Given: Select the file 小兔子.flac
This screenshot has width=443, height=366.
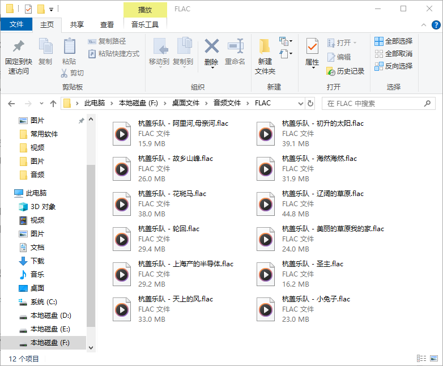Looking at the screenshot, I should click(304, 309).
